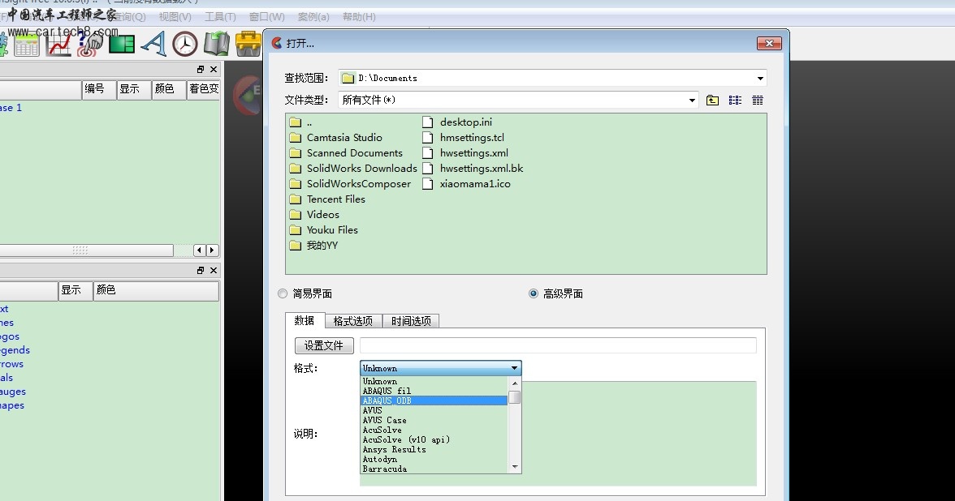Expand the 查找范围 path dropdown

[760, 79]
